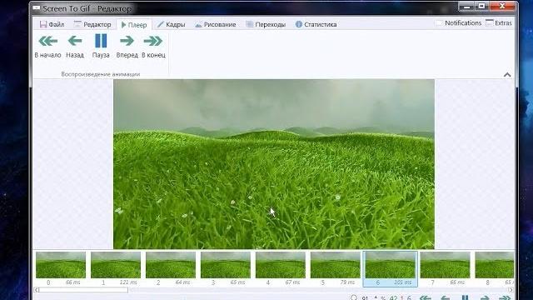Open the Кадры tab

(x=171, y=24)
